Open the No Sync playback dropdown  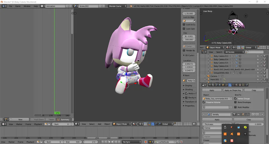[x=132, y=142]
